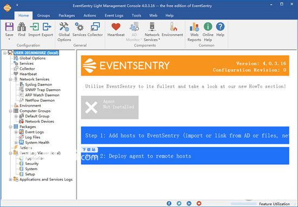Expand Applications and Services Logs node
This screenshot has width=298, height=207.
(x=10, y=179)
